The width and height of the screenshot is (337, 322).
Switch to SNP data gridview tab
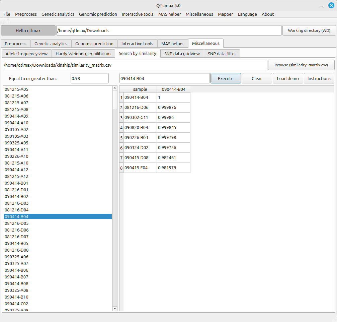(182, 54)
